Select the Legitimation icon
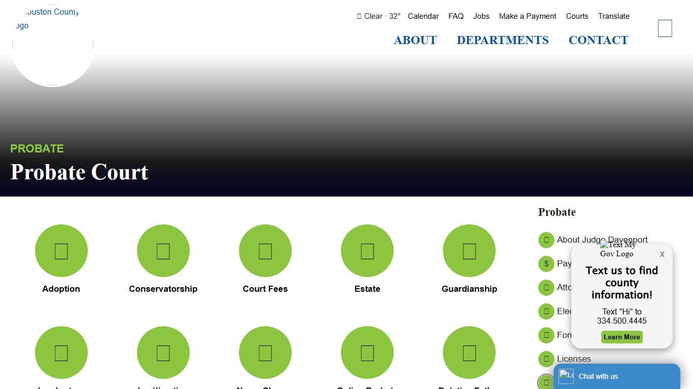This screenshot has height=389, width=693. tap(163, 352)
